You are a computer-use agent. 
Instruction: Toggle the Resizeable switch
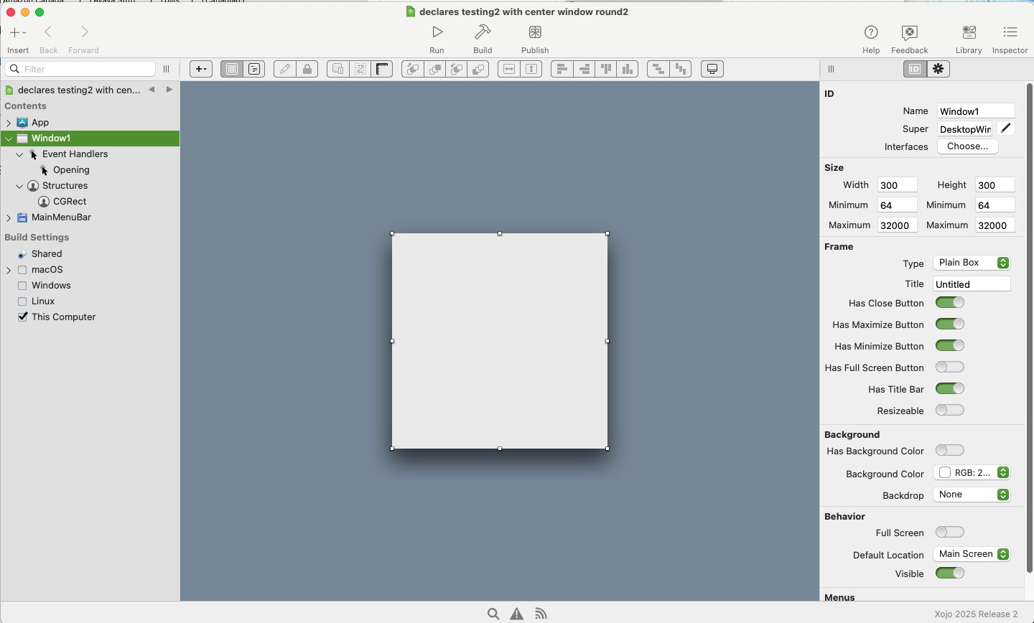click(949, 411)
